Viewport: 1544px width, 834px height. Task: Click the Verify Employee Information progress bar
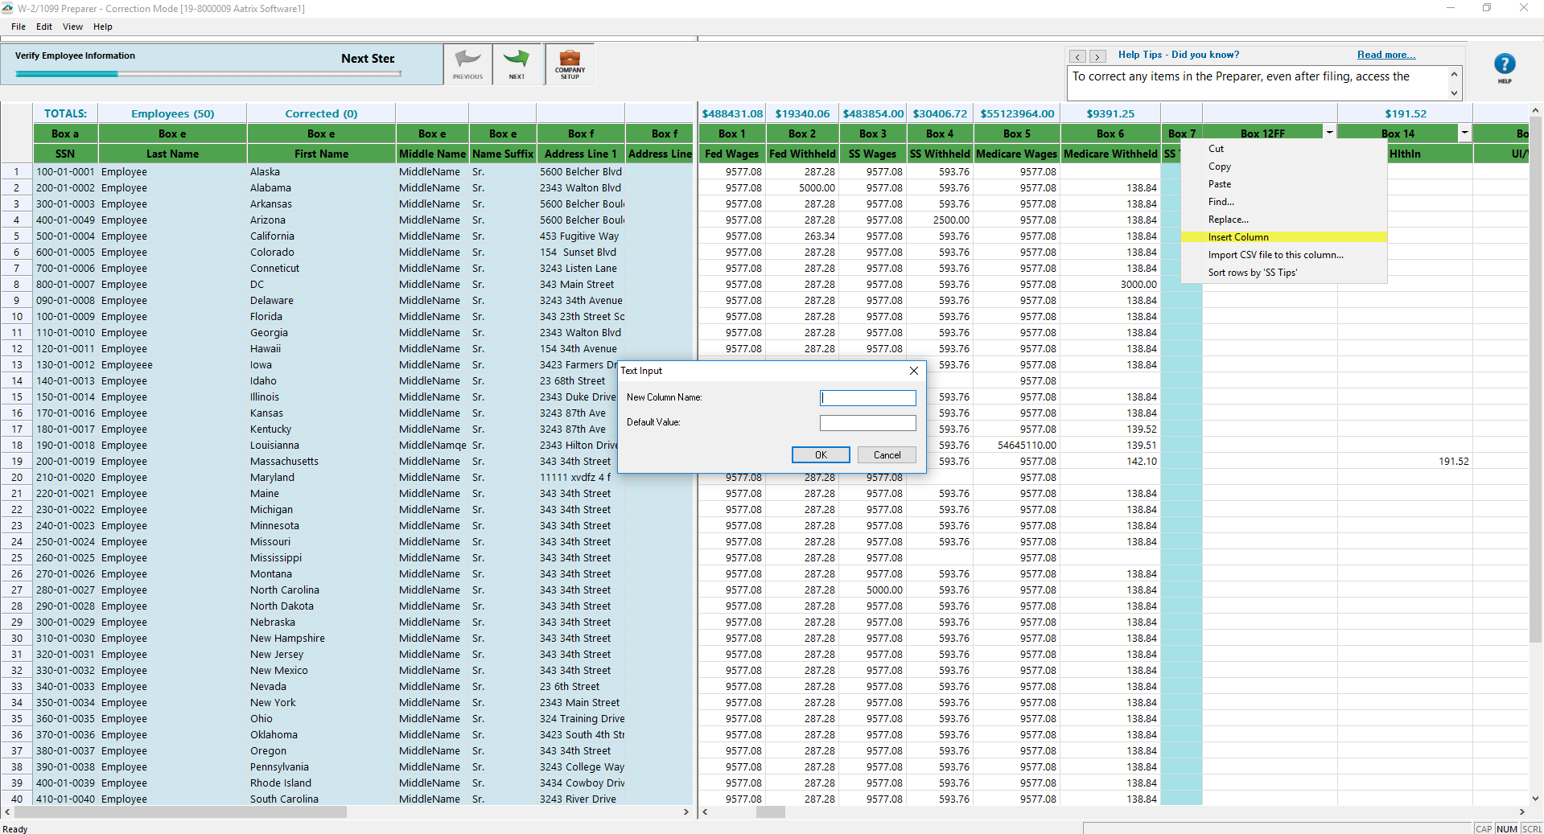tap(208, 74)
